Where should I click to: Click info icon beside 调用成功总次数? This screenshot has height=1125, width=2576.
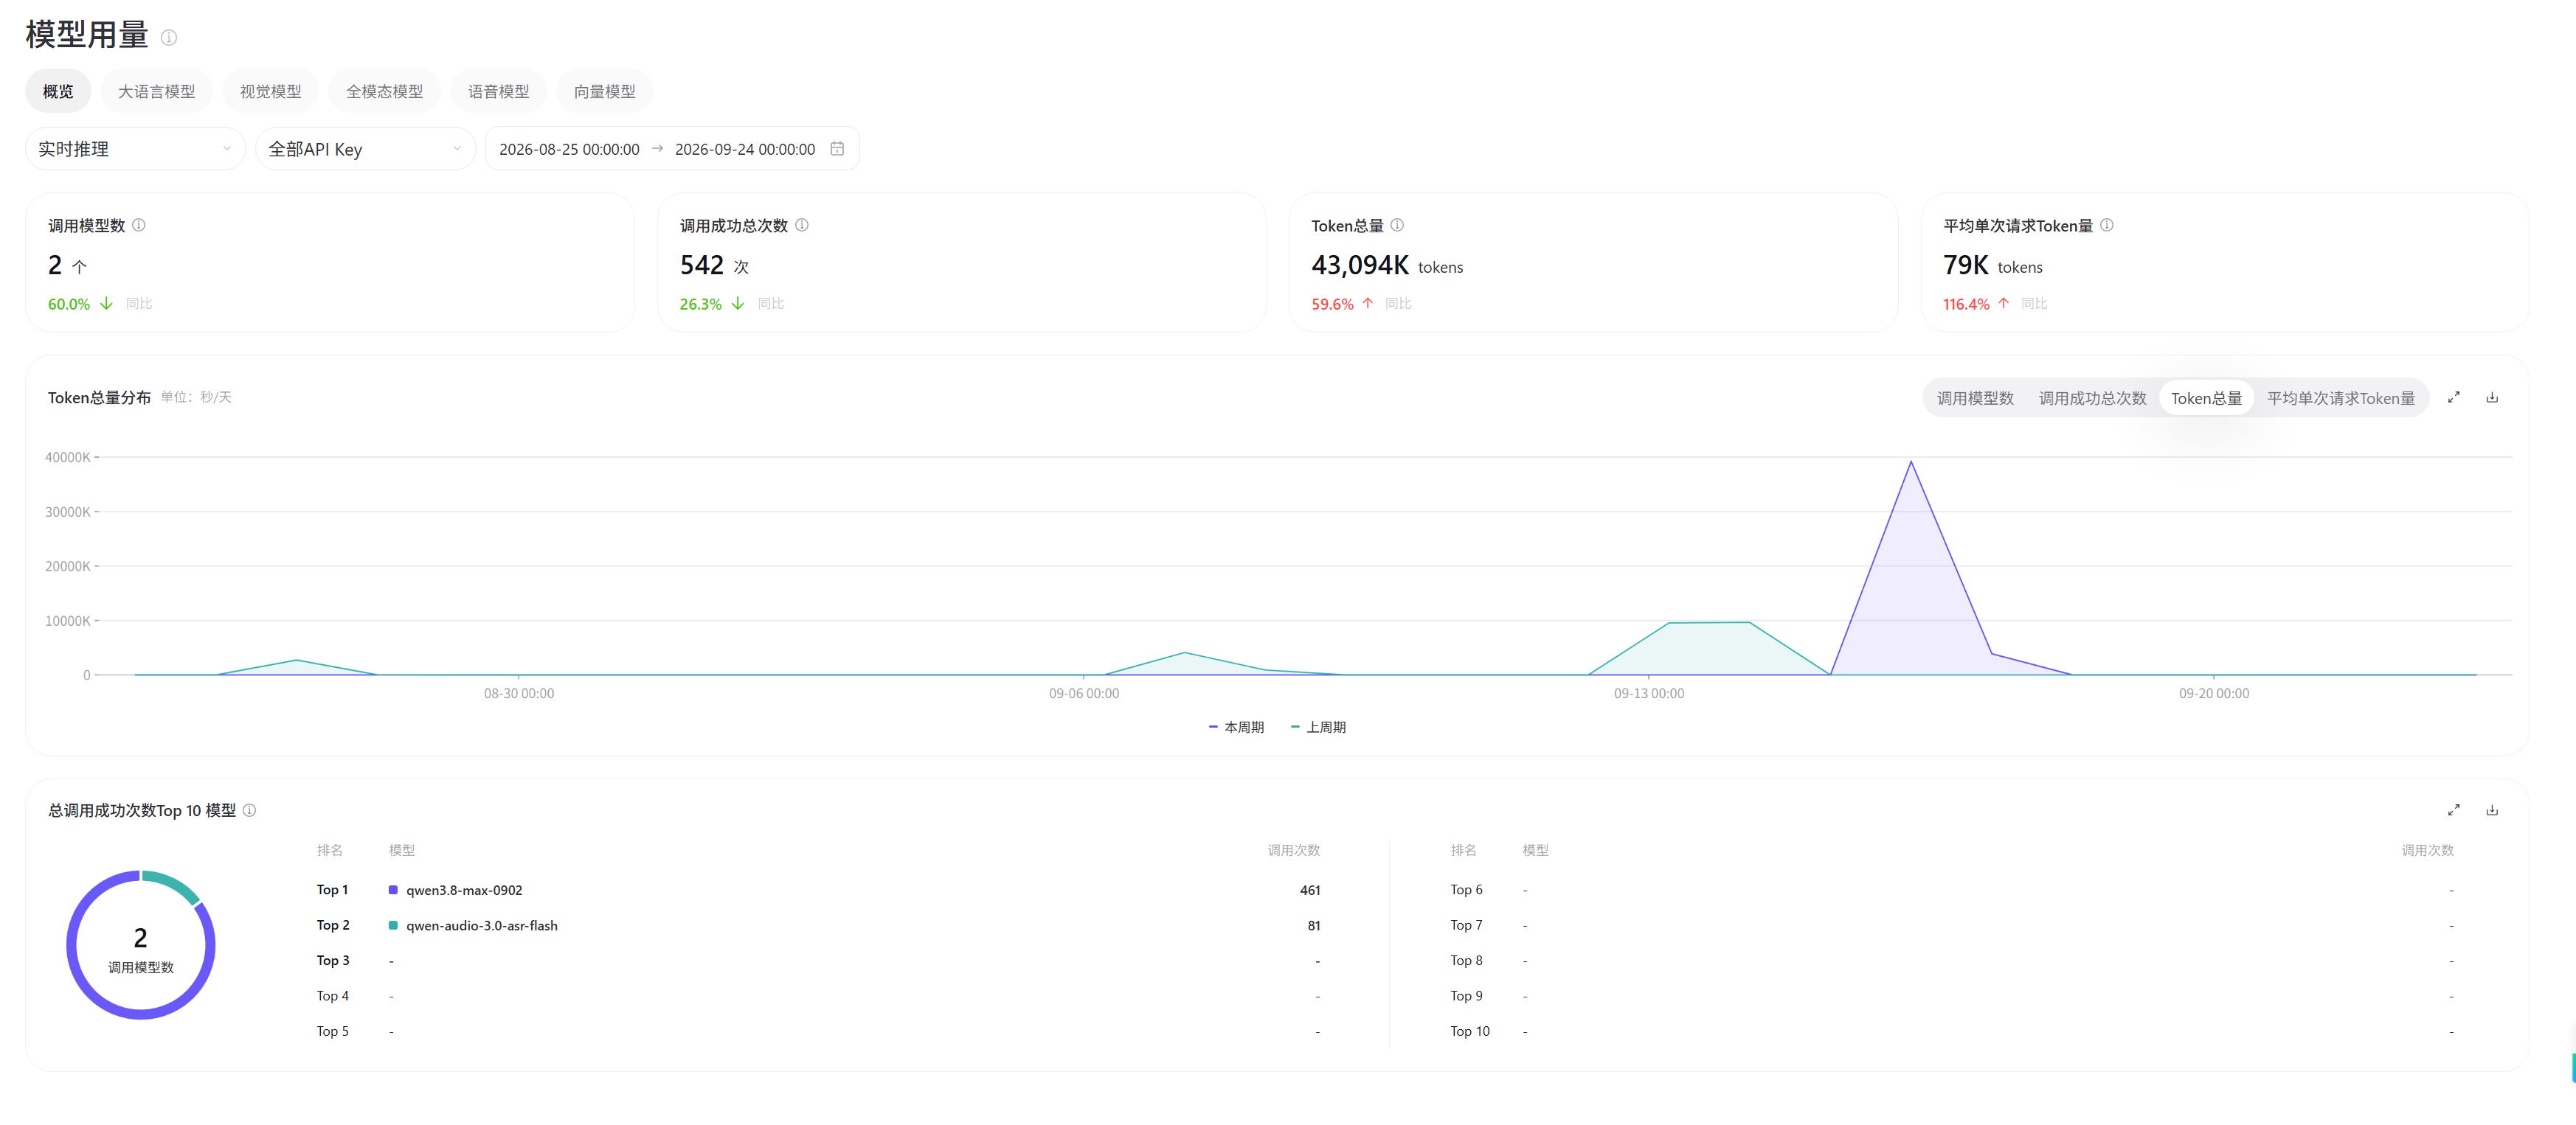[x=802, y=225]
